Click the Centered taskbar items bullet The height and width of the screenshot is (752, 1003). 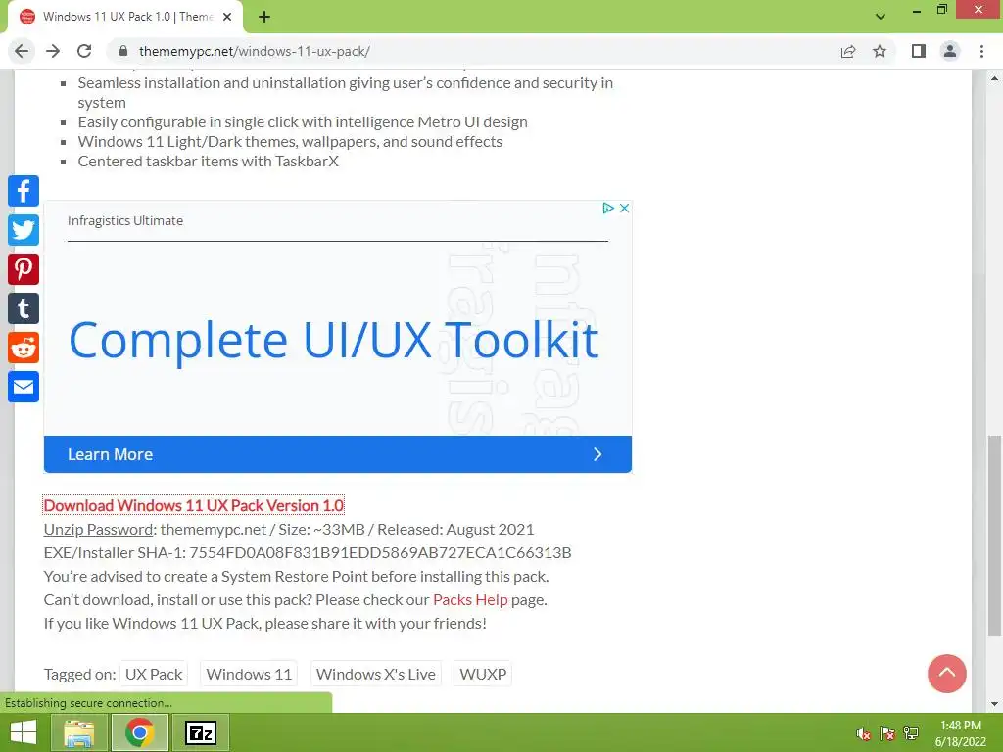point(208,162)
